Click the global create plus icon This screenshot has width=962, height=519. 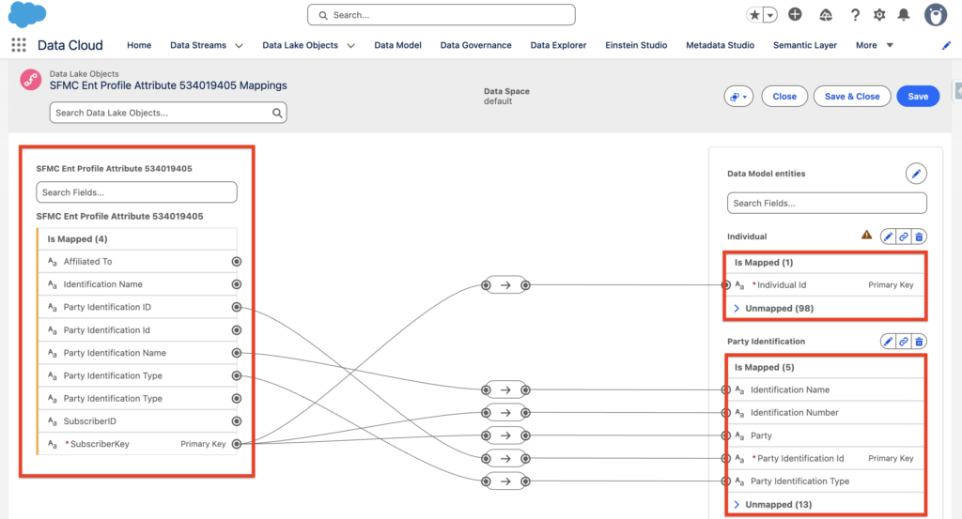point(795,15)
